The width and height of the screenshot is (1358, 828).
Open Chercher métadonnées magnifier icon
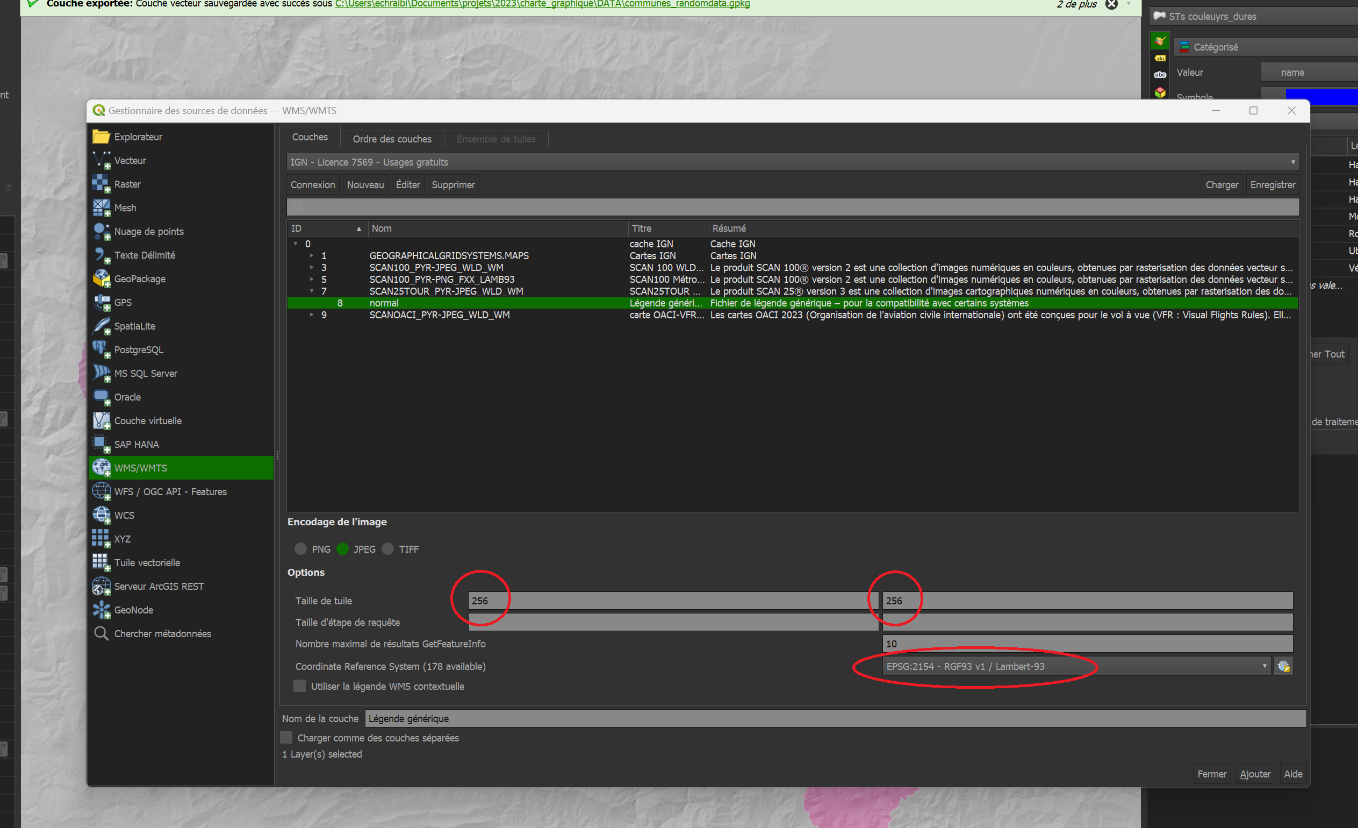[x=102, y=634]
